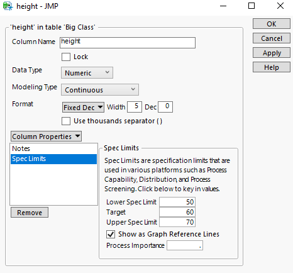Viewport: 293px width, 273px height.
Task: Toggle the Lock checkbox
Action: [x=66, y=57]
